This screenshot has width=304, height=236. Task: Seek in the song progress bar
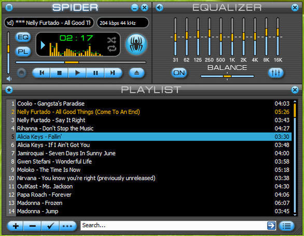80,62
